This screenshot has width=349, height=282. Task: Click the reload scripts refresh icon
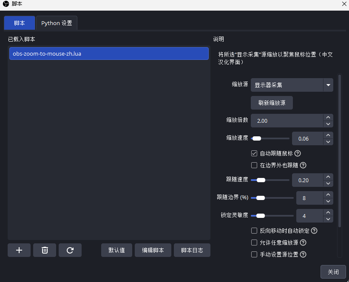tap(70, 251)
